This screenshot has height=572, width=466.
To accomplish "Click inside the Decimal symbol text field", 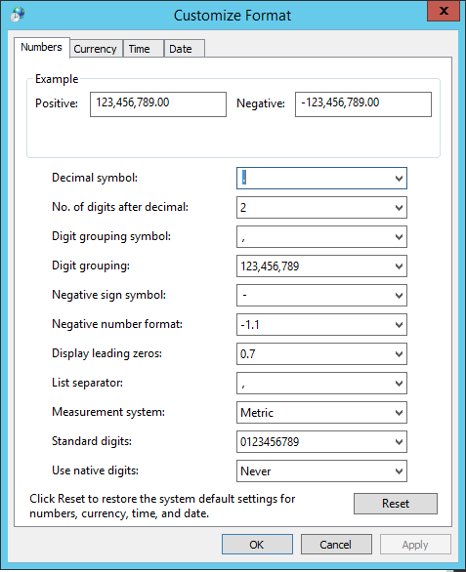I will [315, 179].
